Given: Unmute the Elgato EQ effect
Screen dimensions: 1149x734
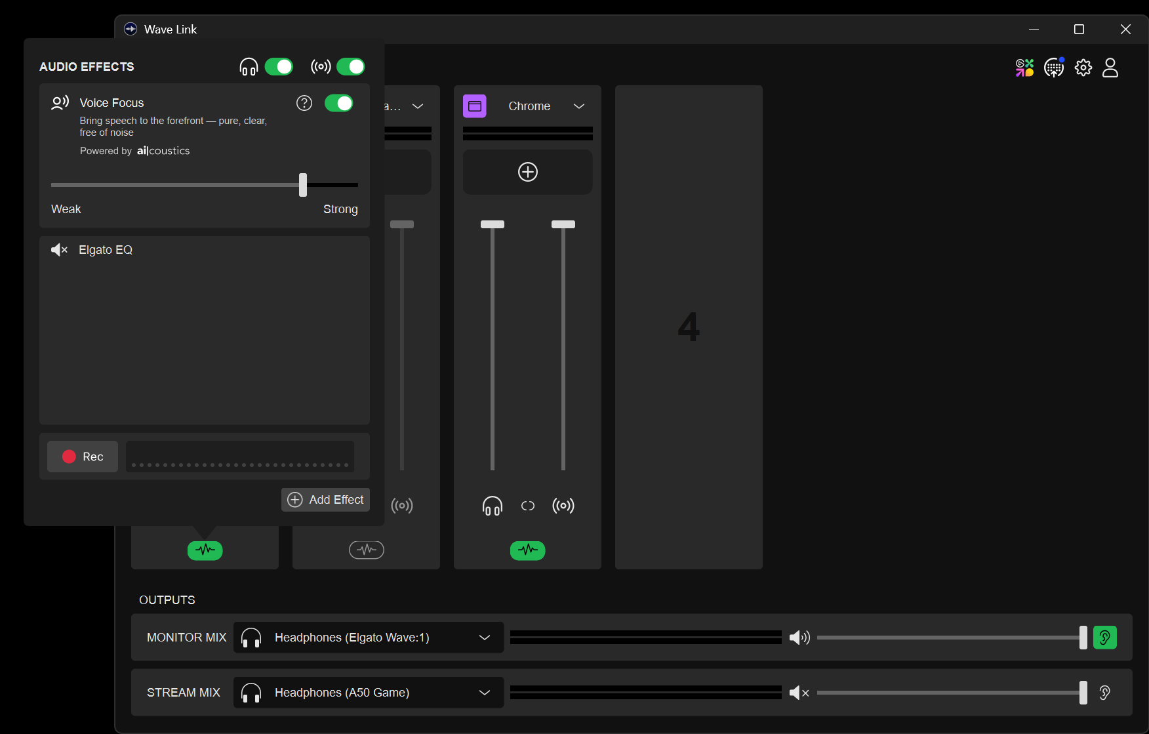Looking at the screenshot, I should tap(60, 250).
